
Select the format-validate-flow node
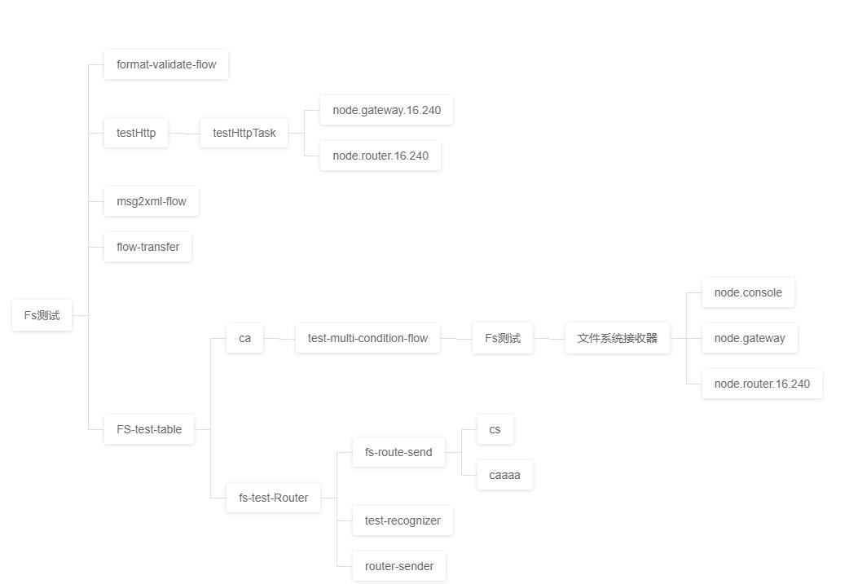[x=165, y=64]
